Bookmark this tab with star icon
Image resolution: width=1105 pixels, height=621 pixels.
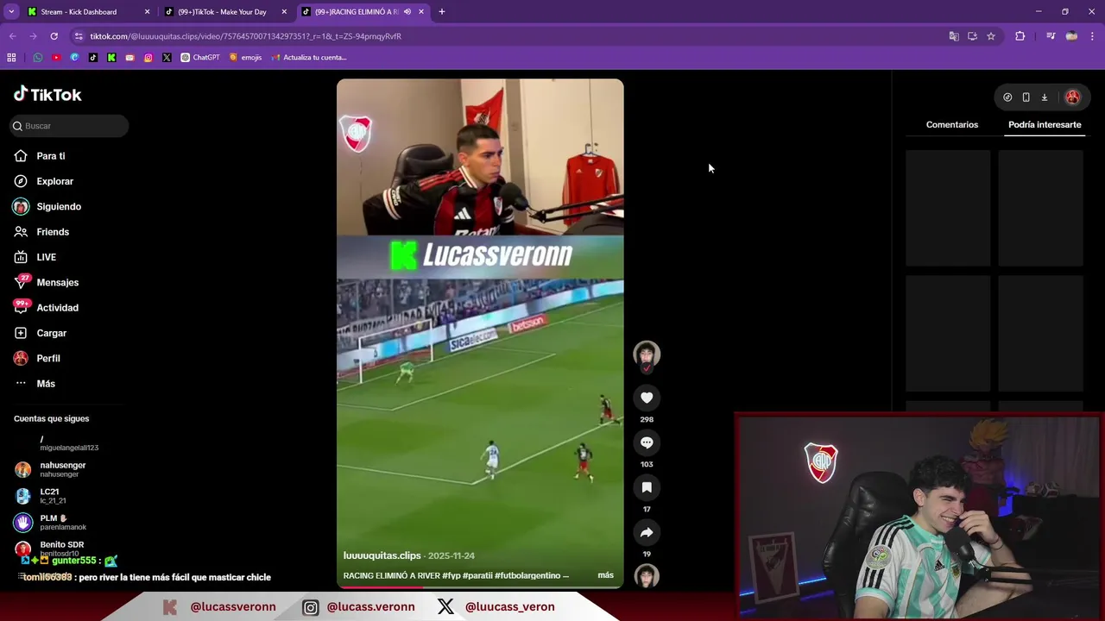tap(991, 36)
